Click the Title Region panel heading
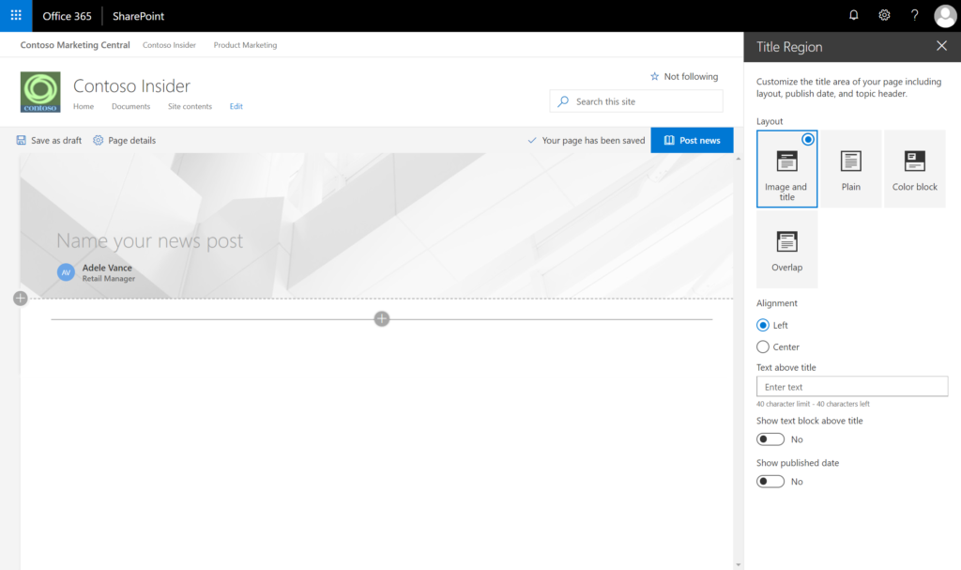 pos(789,47)
